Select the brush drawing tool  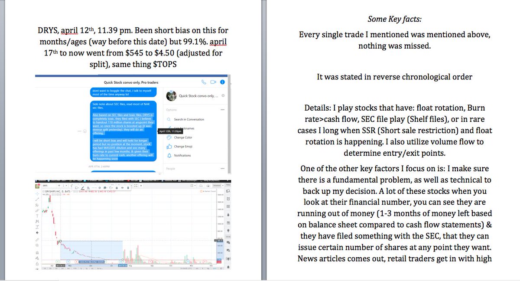37,210
